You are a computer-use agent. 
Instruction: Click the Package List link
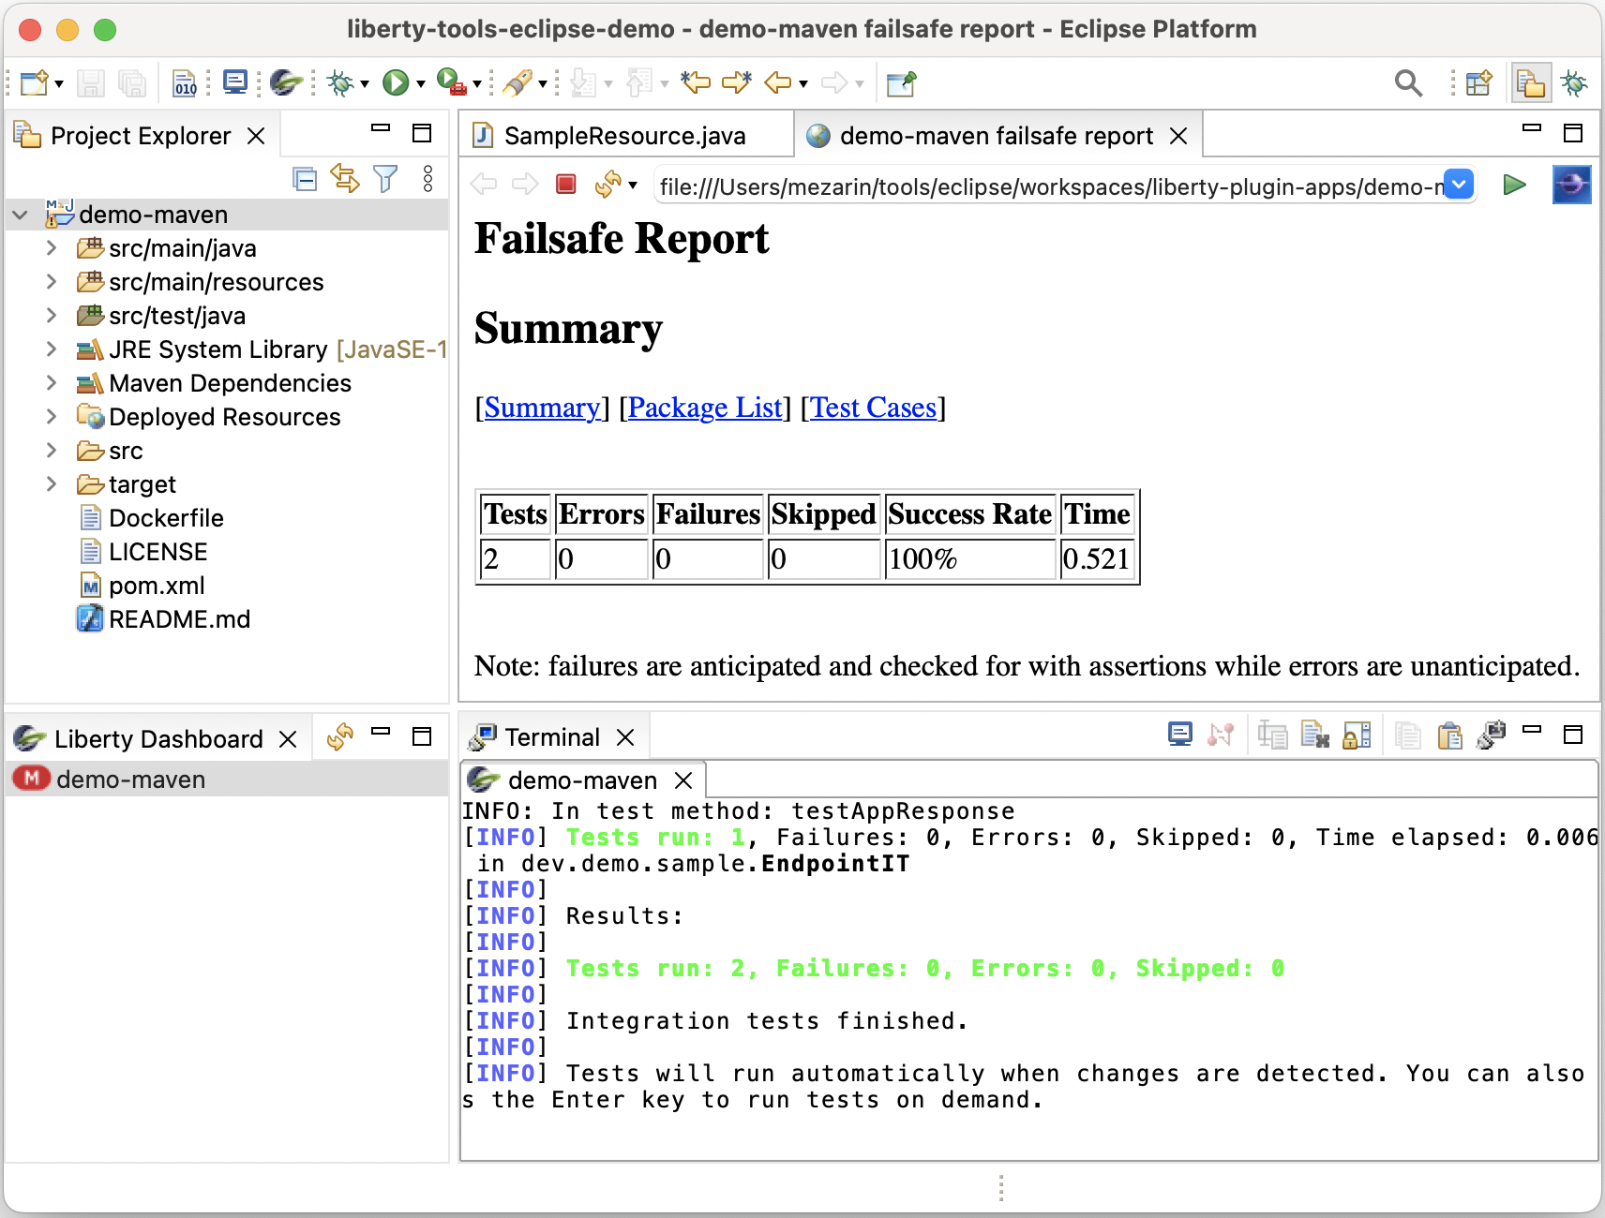(705, 408)
